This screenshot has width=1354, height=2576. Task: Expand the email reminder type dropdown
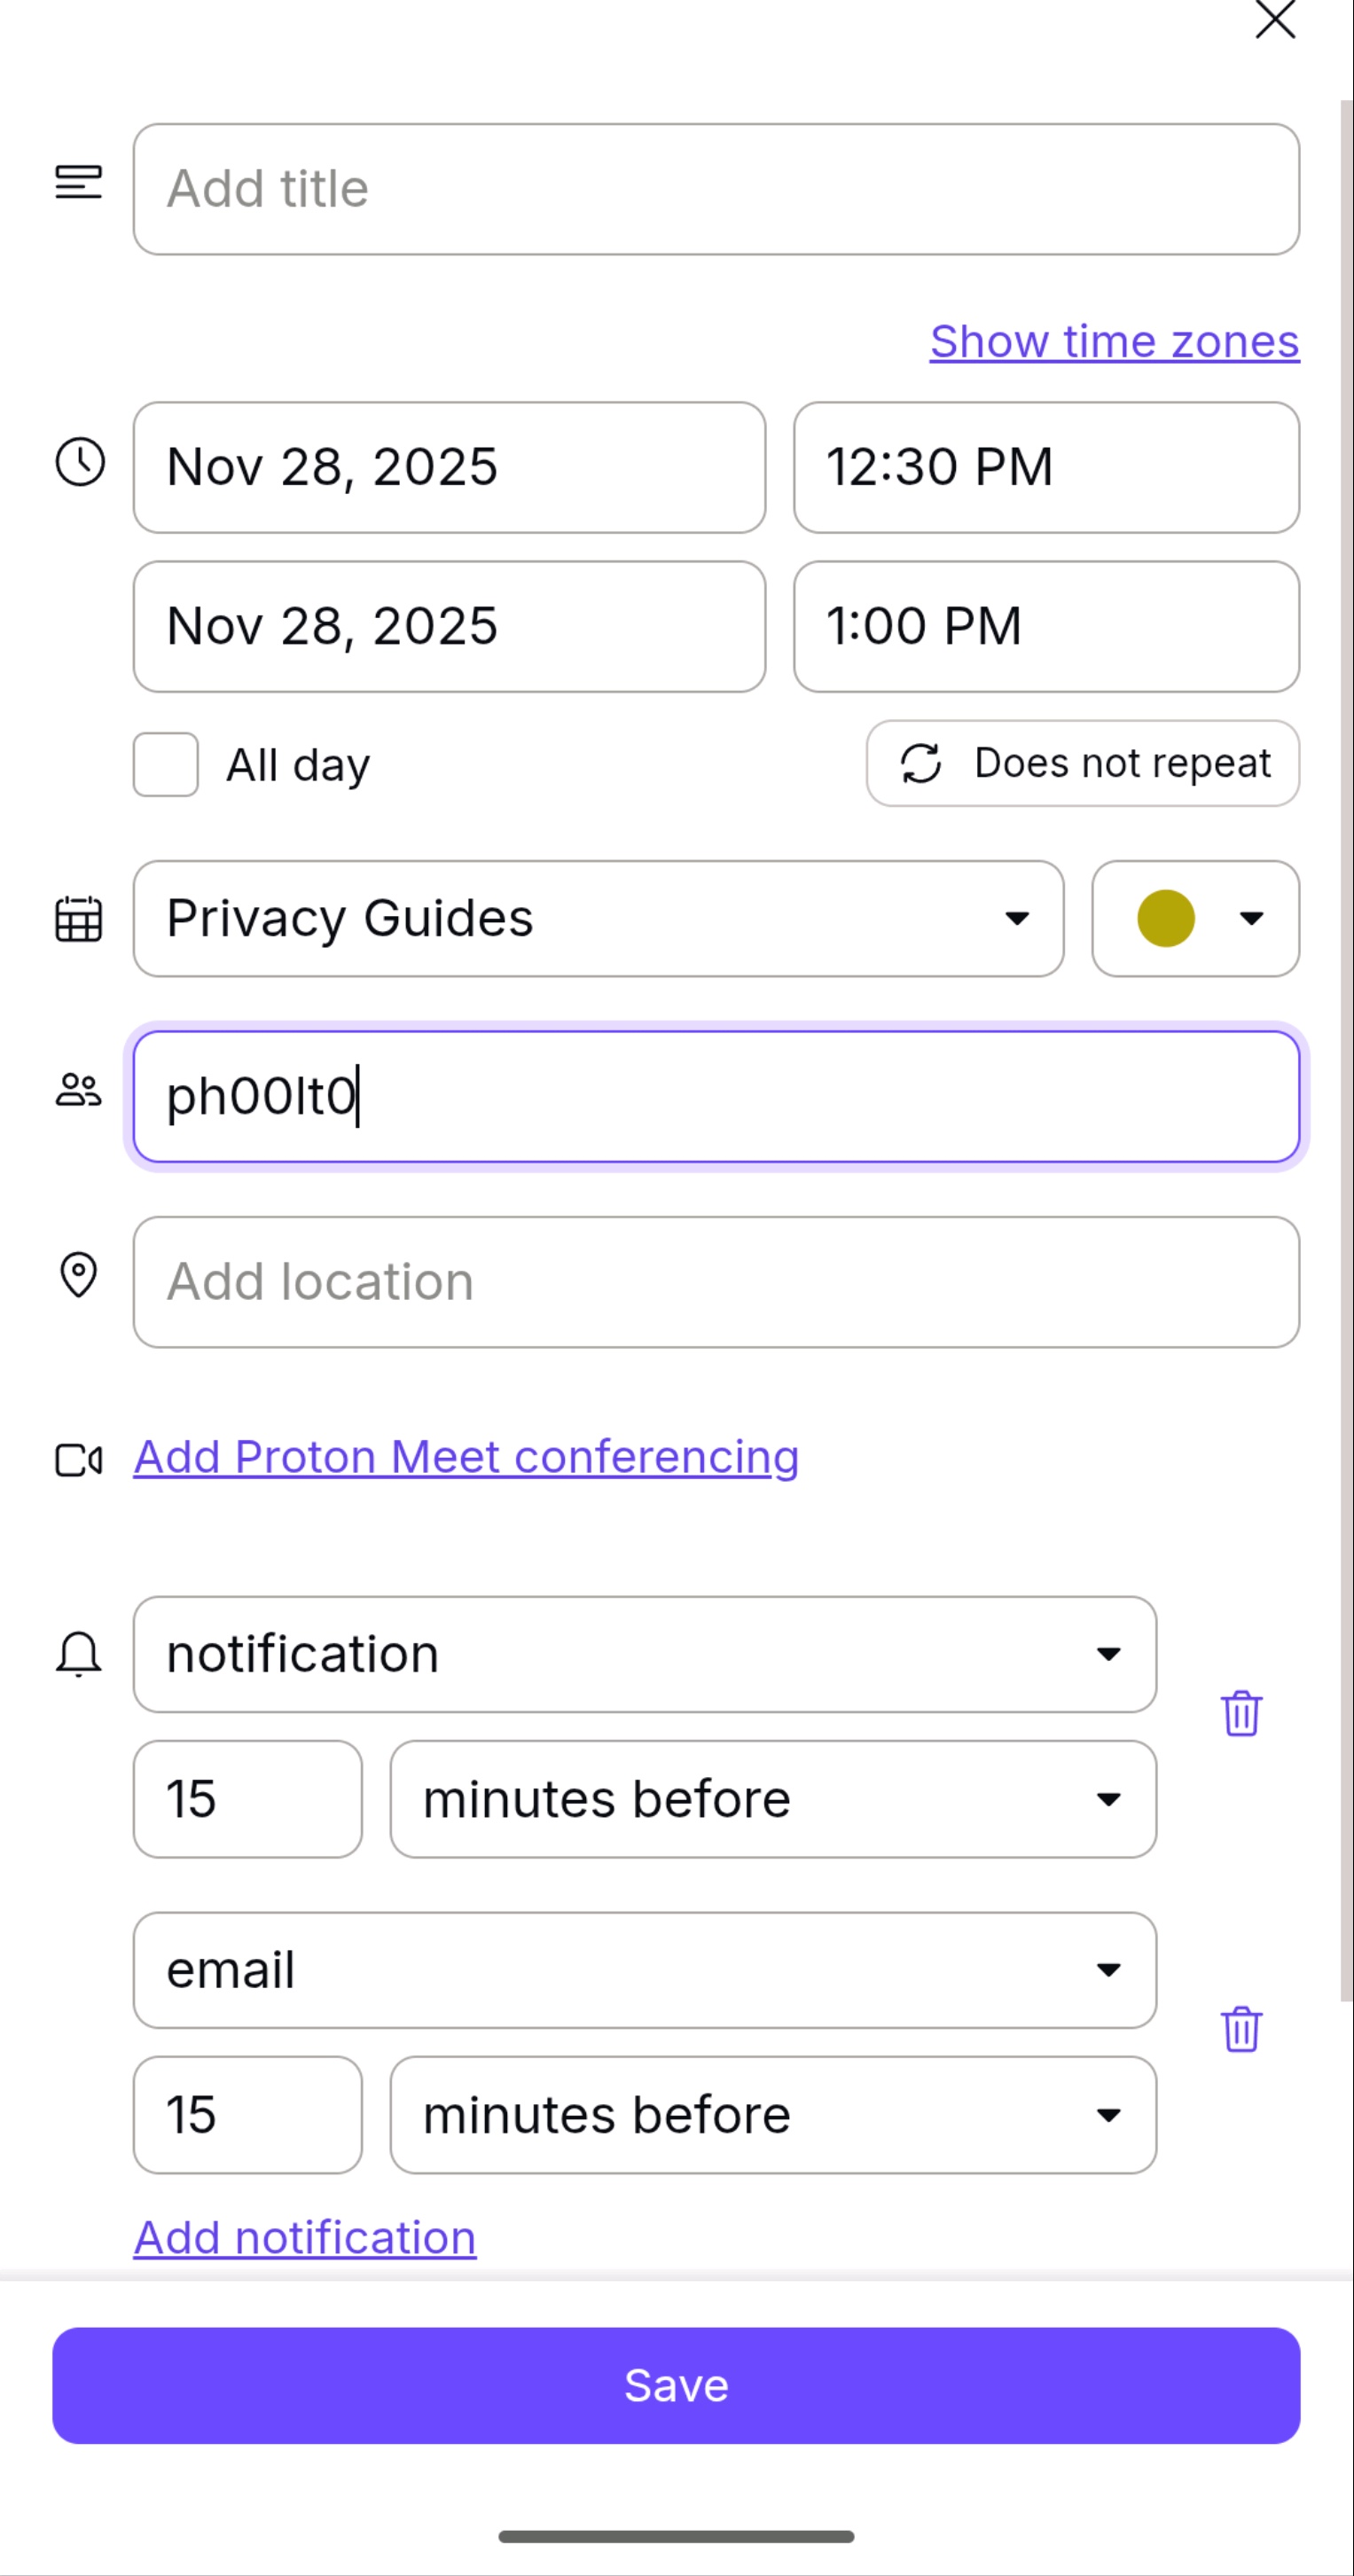(644, 1970)
